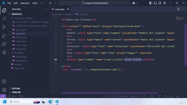
Task: Go back with the navigation arrow
Action: pyautogui.click(x=51, y=3)
